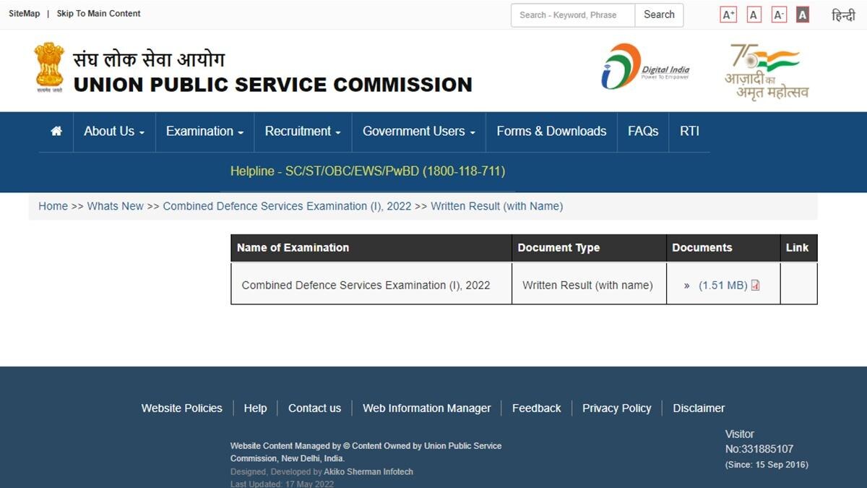Click inside the keyword search field
The height and width of the screenshot is (488, 867).
click(571, 14)
